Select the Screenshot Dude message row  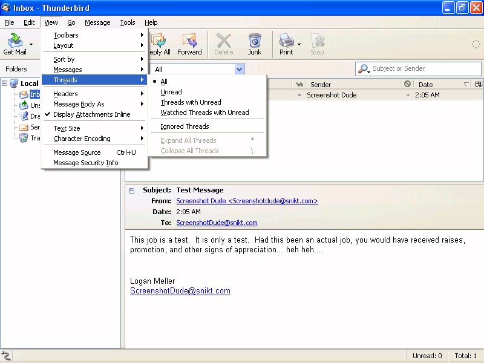pyautogui.click(x=375, y=95)
